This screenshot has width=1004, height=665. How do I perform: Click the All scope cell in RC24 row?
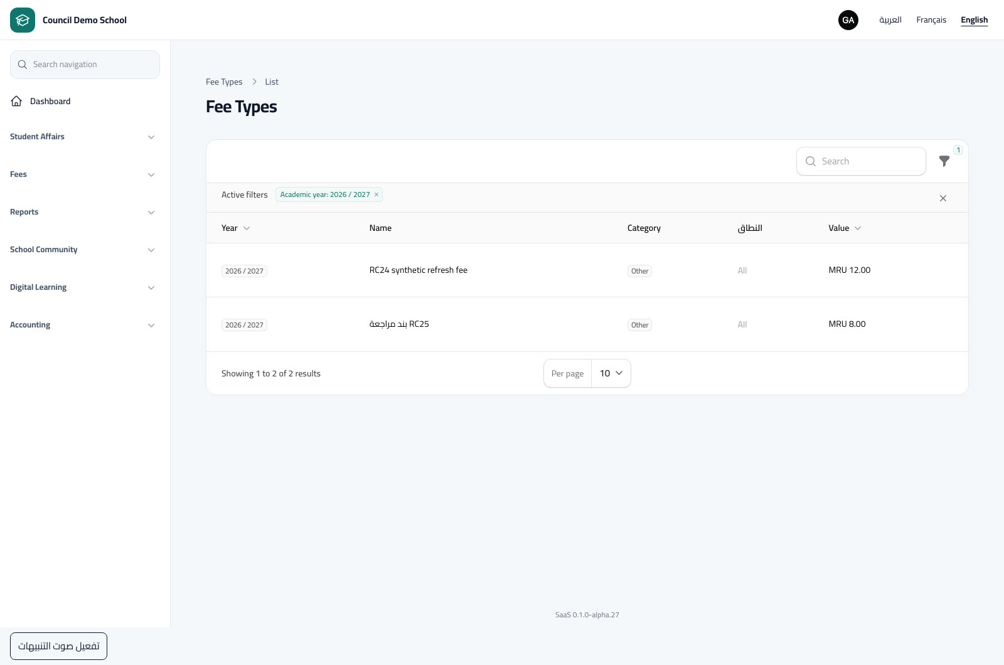(x=742, y=270)
